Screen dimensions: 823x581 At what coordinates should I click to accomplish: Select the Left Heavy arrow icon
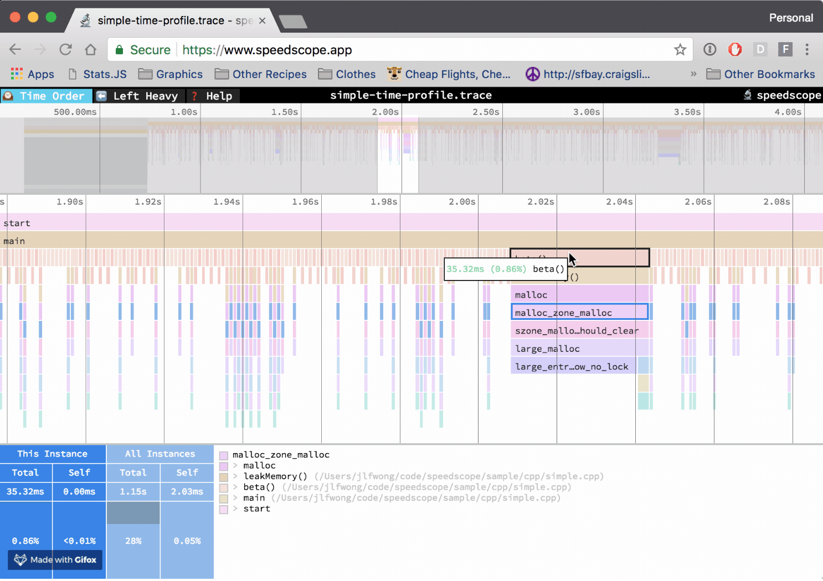click(x=101, y=95)
